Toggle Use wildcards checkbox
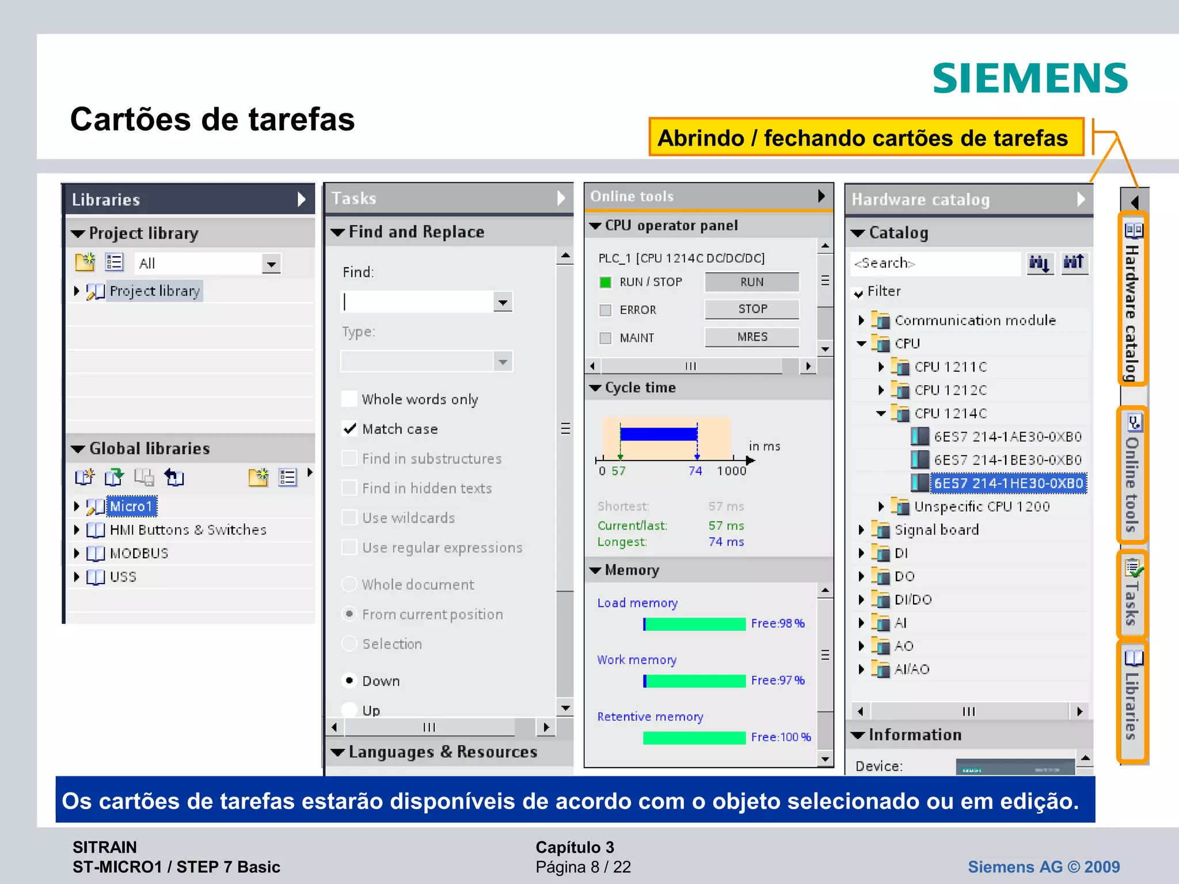This screenshot has height=884, width=1179. click(x=349, y=517)
